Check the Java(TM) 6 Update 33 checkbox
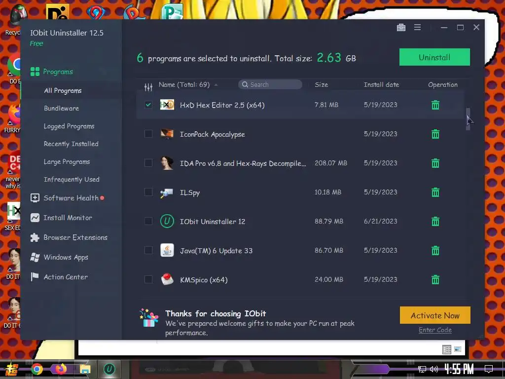 [148, 250]
